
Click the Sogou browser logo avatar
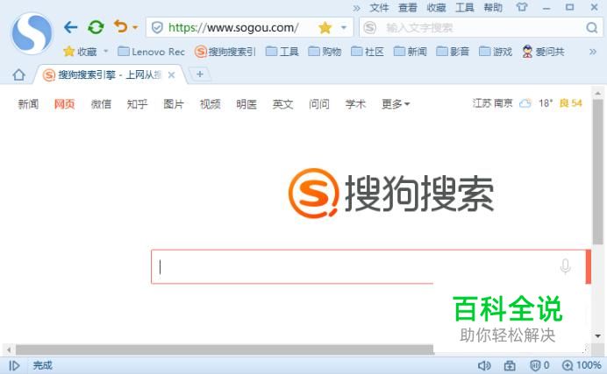pyautogui.click(x=32, y=32)
